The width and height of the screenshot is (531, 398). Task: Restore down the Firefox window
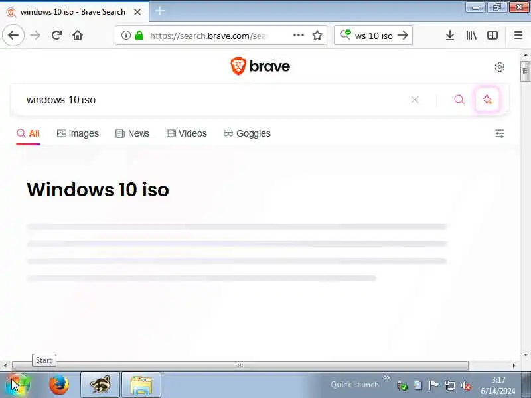pos(496,7)
